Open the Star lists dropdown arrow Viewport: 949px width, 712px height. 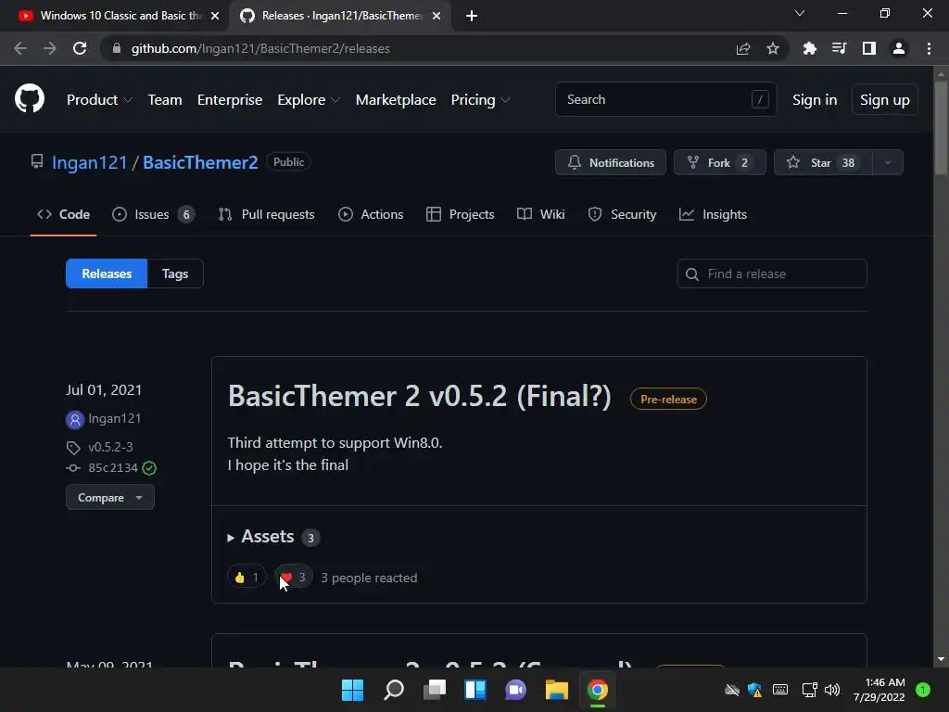[x=888, y=162]
